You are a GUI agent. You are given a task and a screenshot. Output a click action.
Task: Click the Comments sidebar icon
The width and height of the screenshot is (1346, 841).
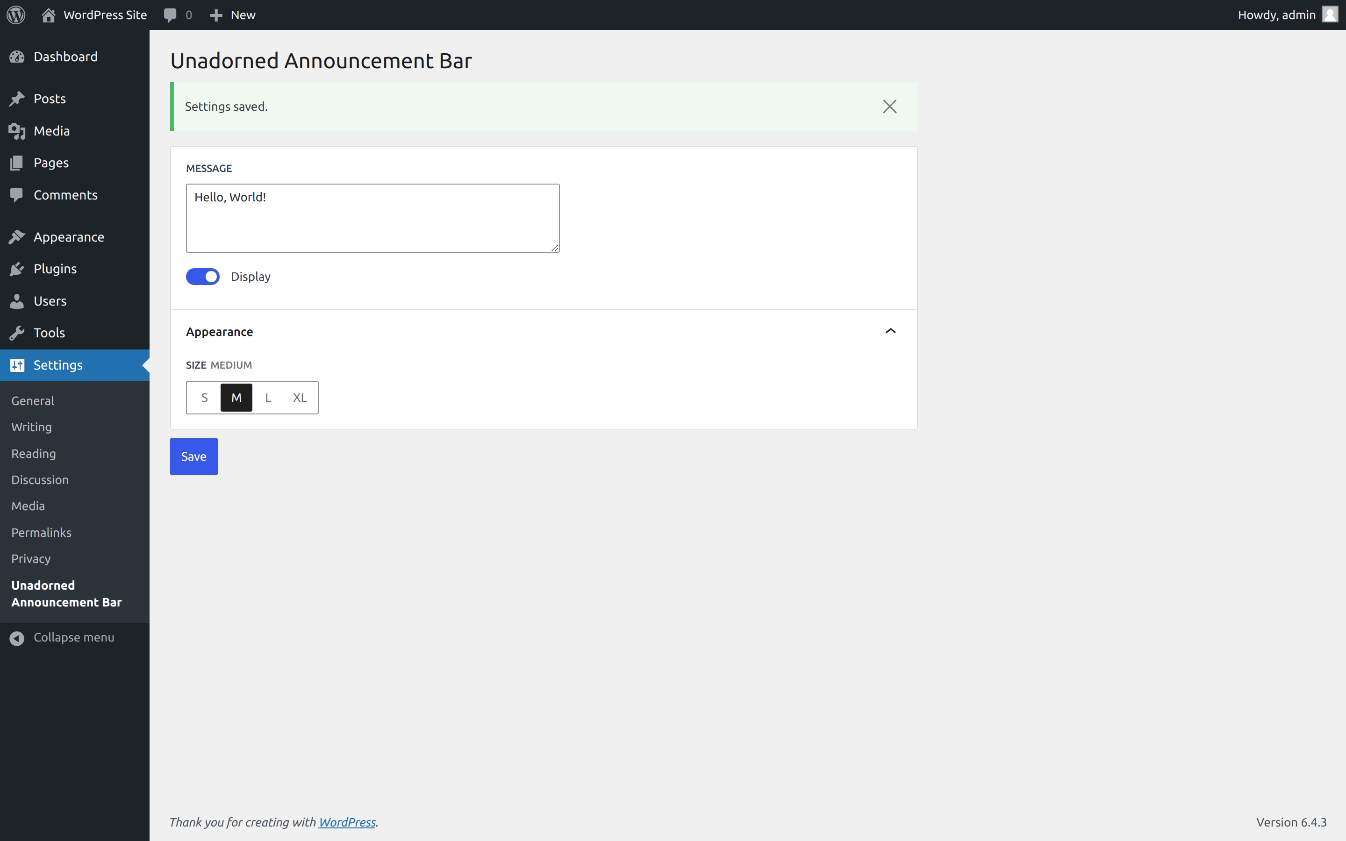[17, 195]
